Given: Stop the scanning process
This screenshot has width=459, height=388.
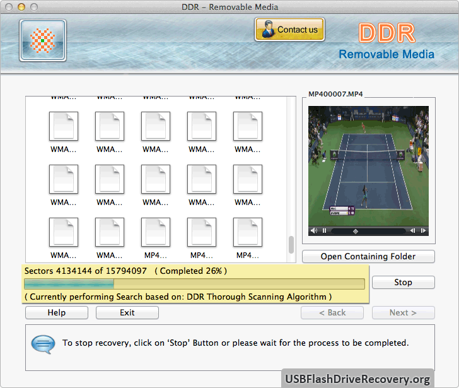Looking at the screenshot, I should coord(403,282).
